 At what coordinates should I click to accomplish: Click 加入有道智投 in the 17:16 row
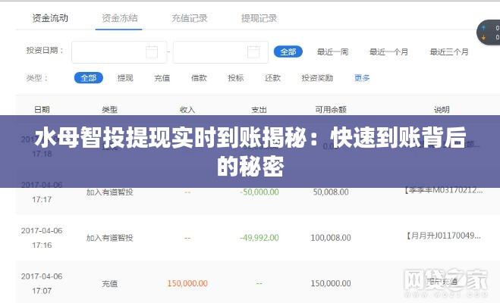[110, 238]
